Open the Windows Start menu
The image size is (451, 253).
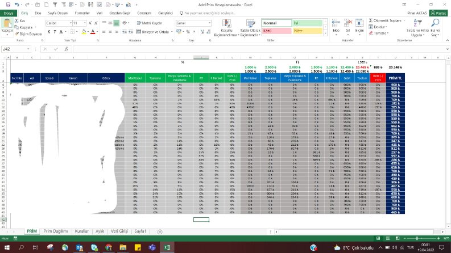pos(7,247)
